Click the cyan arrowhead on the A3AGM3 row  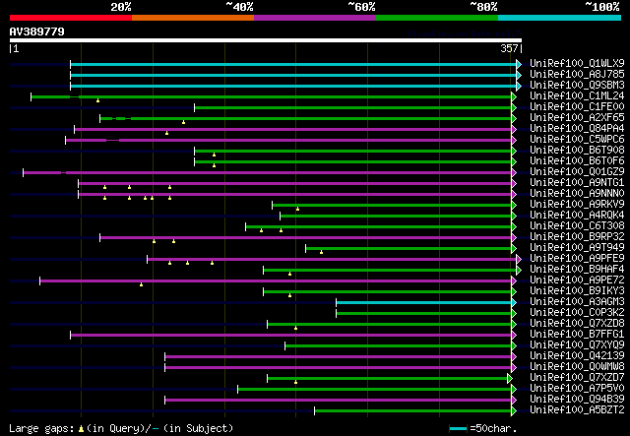pyautogui.click(x=514, y=302)
